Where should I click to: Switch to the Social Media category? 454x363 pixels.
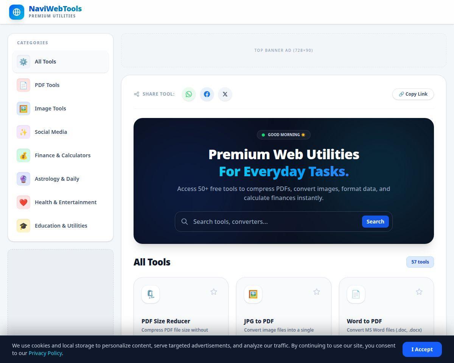(61, 132)
